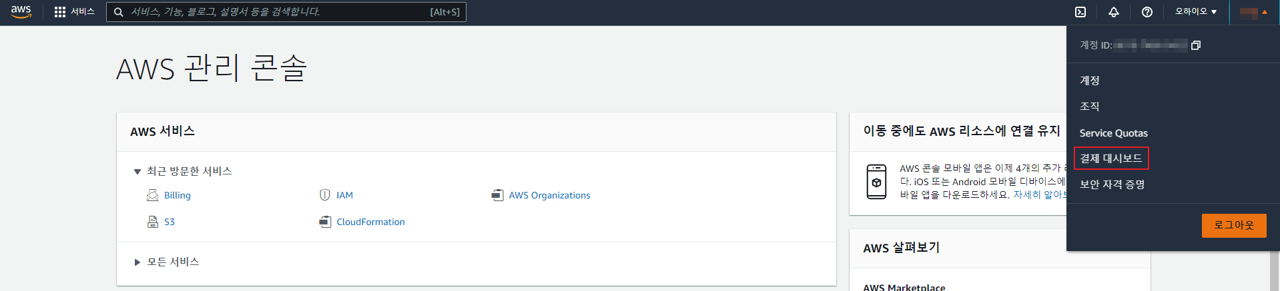Expand the 모든 서비스 section
The image size is (1280, 291).
pos(137,262)
